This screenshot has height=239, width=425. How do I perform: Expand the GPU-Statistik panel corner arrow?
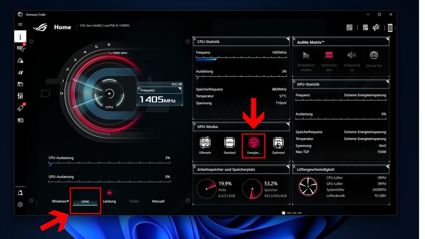tap(387, 82)
